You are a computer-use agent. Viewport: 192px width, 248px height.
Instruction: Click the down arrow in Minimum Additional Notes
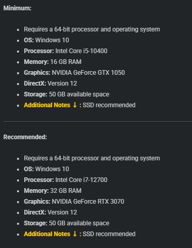click(x=75, y=105)
